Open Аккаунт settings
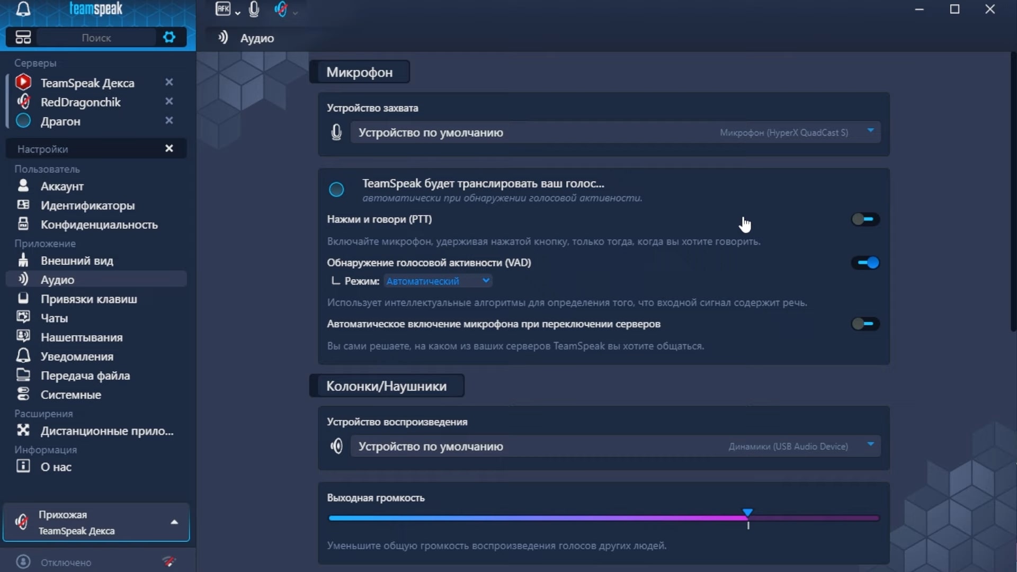The image size is (1017, 572). pos(96,186)
